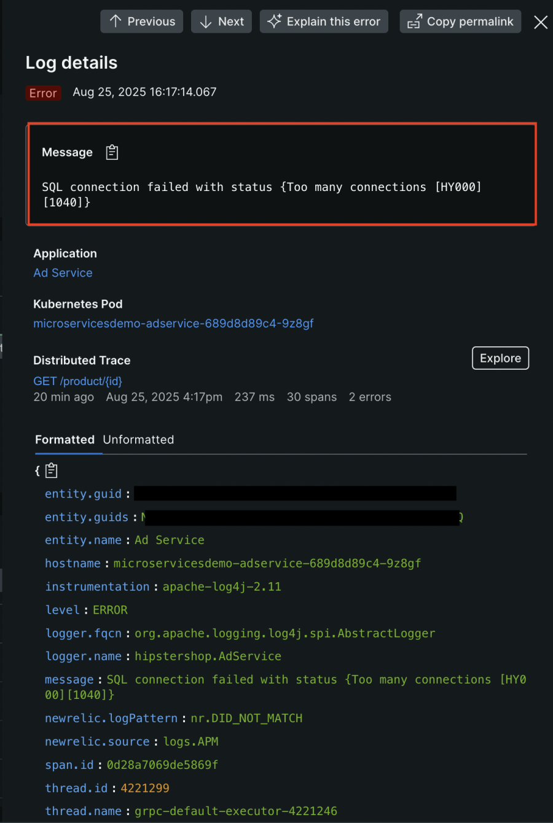Copy permalink to this log
The width and height of the screenshot is (553, 823).
(460, 21)
